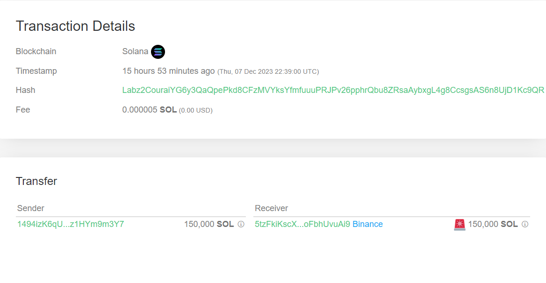
Task: Click the Solana logo icon
Action: coord(158,52)
